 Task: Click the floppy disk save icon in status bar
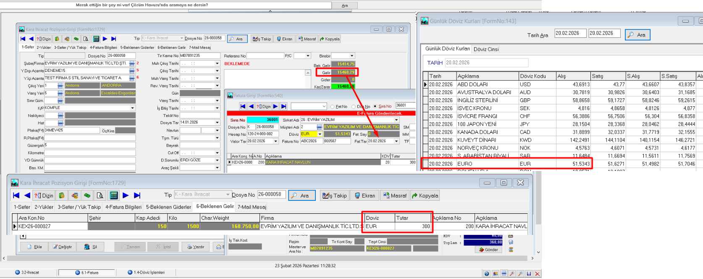click(529, 274)
